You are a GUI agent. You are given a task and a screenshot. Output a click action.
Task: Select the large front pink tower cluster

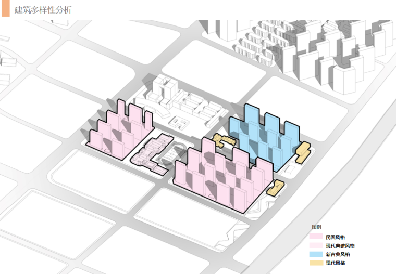click(x=221, y=177)
